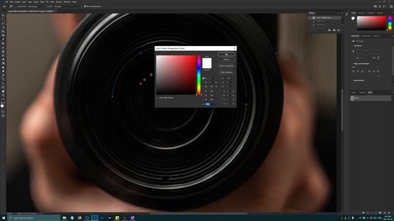
Task: Select the Gradient tool
Action: (3, 63)
